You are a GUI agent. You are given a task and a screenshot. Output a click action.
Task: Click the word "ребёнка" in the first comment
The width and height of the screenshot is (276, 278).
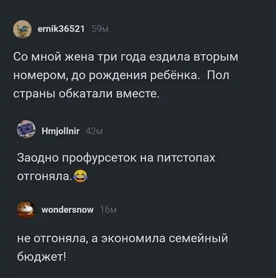[x=175, y=75]
